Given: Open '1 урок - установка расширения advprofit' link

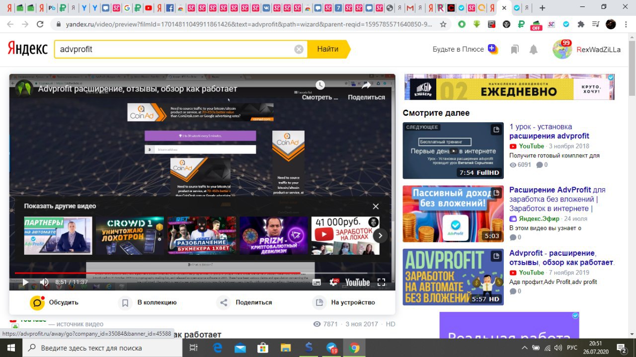Looking at the screenshot, I should (x=549, y=131).
